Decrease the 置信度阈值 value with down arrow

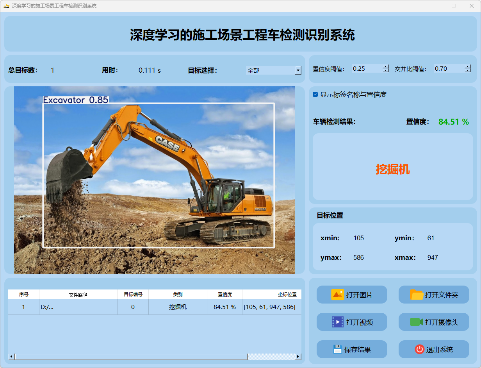click(x=386, y=71)
